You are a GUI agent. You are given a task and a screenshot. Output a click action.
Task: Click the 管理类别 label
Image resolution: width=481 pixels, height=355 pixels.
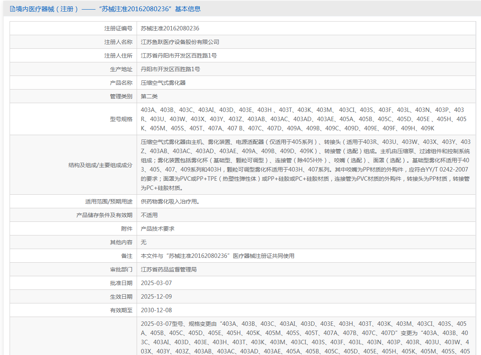121,96
